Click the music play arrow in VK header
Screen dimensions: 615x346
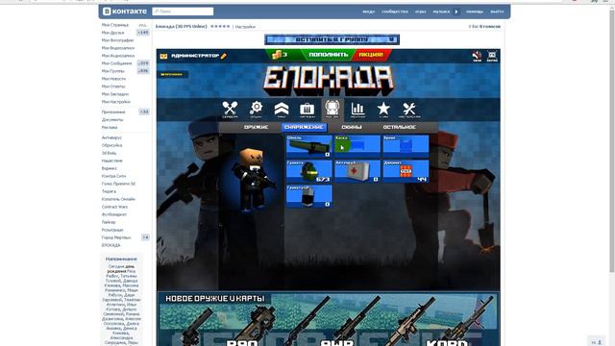click(456, 12)
